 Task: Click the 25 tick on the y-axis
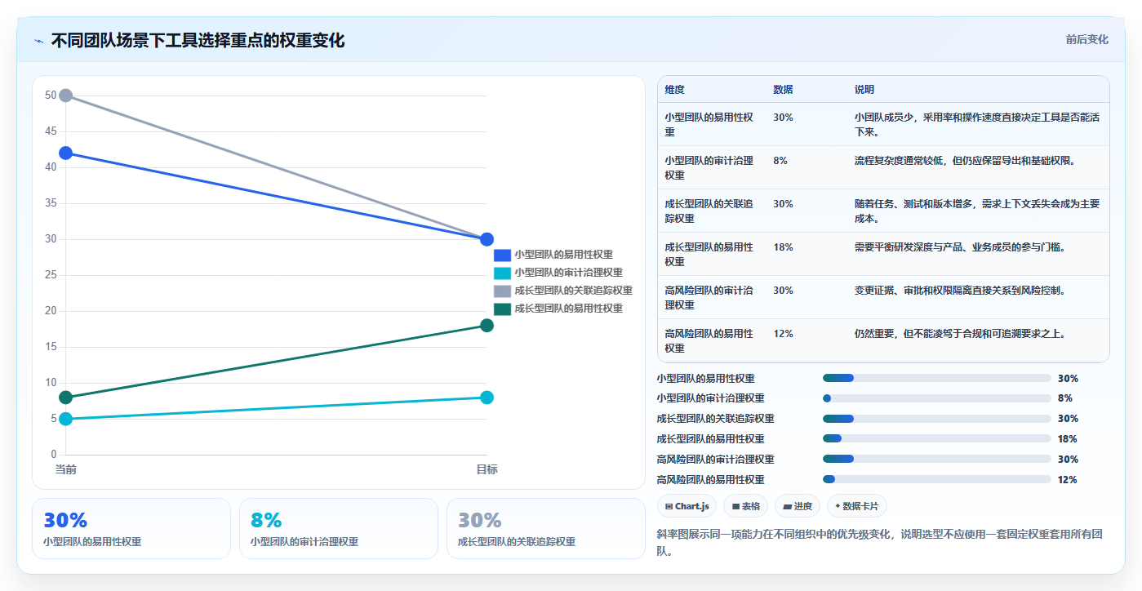[x=51, y=275]
